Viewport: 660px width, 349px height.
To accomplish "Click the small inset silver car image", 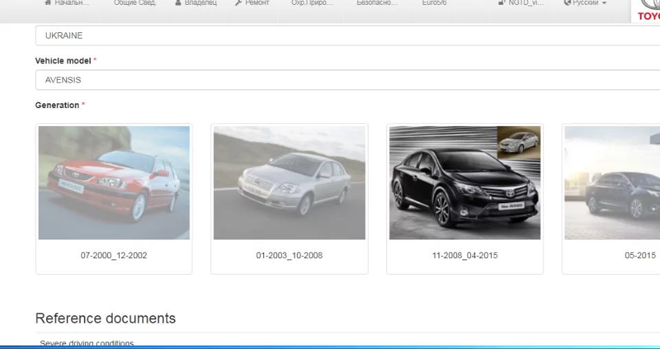I will (x=518, y=142).
